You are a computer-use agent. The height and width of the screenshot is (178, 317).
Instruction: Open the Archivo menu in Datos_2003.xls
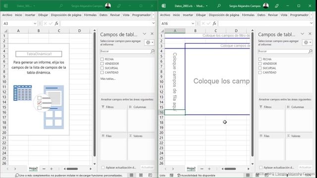click(x=165, y=15)
